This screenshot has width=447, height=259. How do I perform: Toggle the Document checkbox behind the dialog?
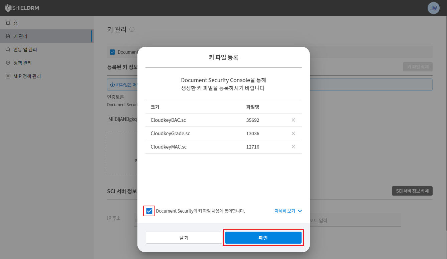(x=112, y=52)
